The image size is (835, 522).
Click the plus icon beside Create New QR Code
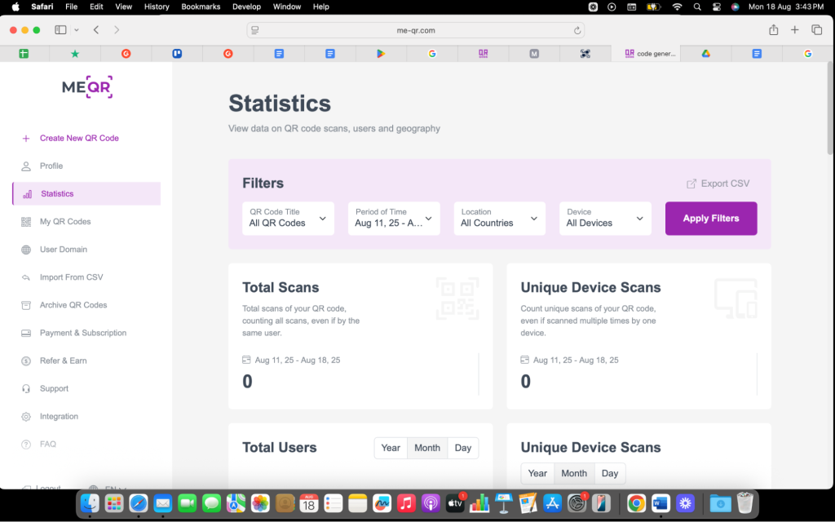pos(26,139)
